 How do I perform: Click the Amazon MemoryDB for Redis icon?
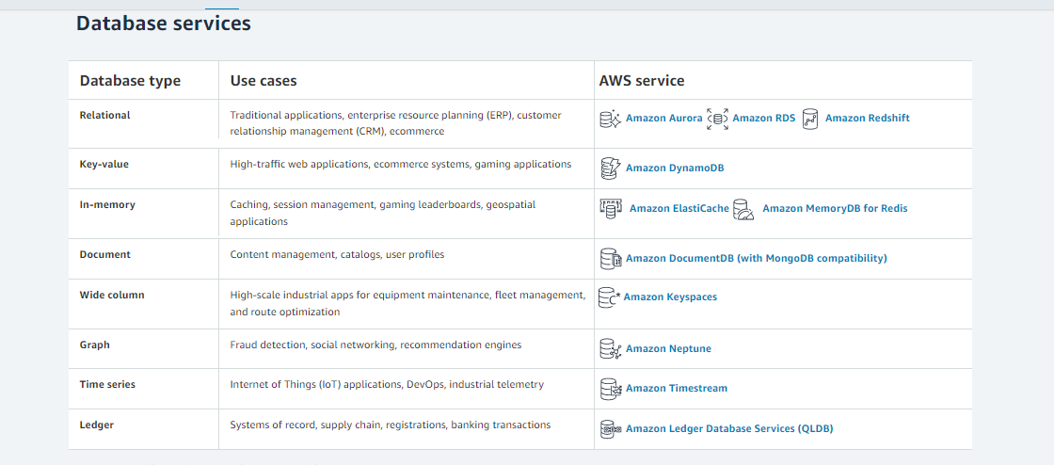(743, 209)
